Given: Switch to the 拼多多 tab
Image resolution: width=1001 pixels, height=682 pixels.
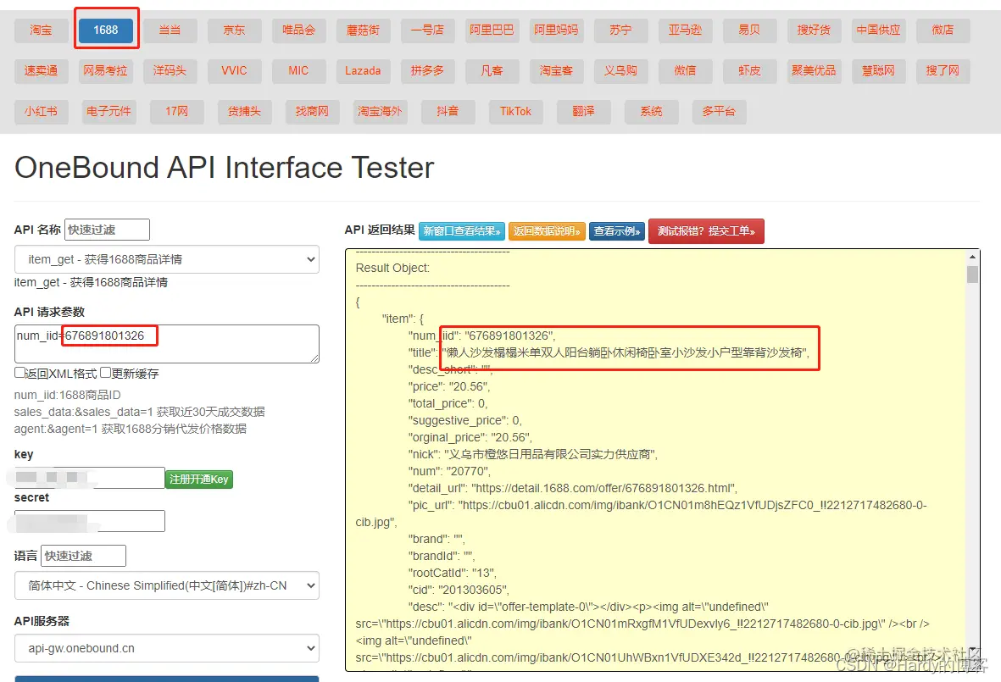Looking at the screenshot, I should tap(428, 71).
